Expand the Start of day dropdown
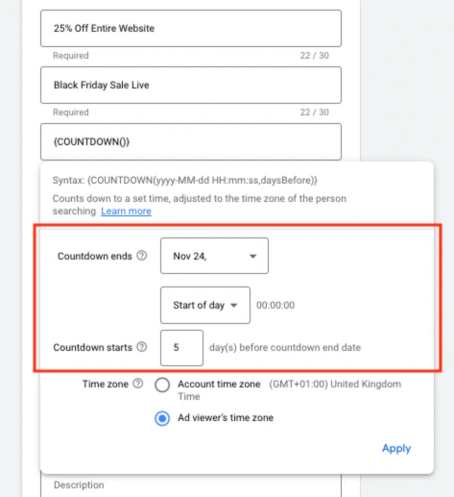The image size is (454, 497). tap(205, 305)
